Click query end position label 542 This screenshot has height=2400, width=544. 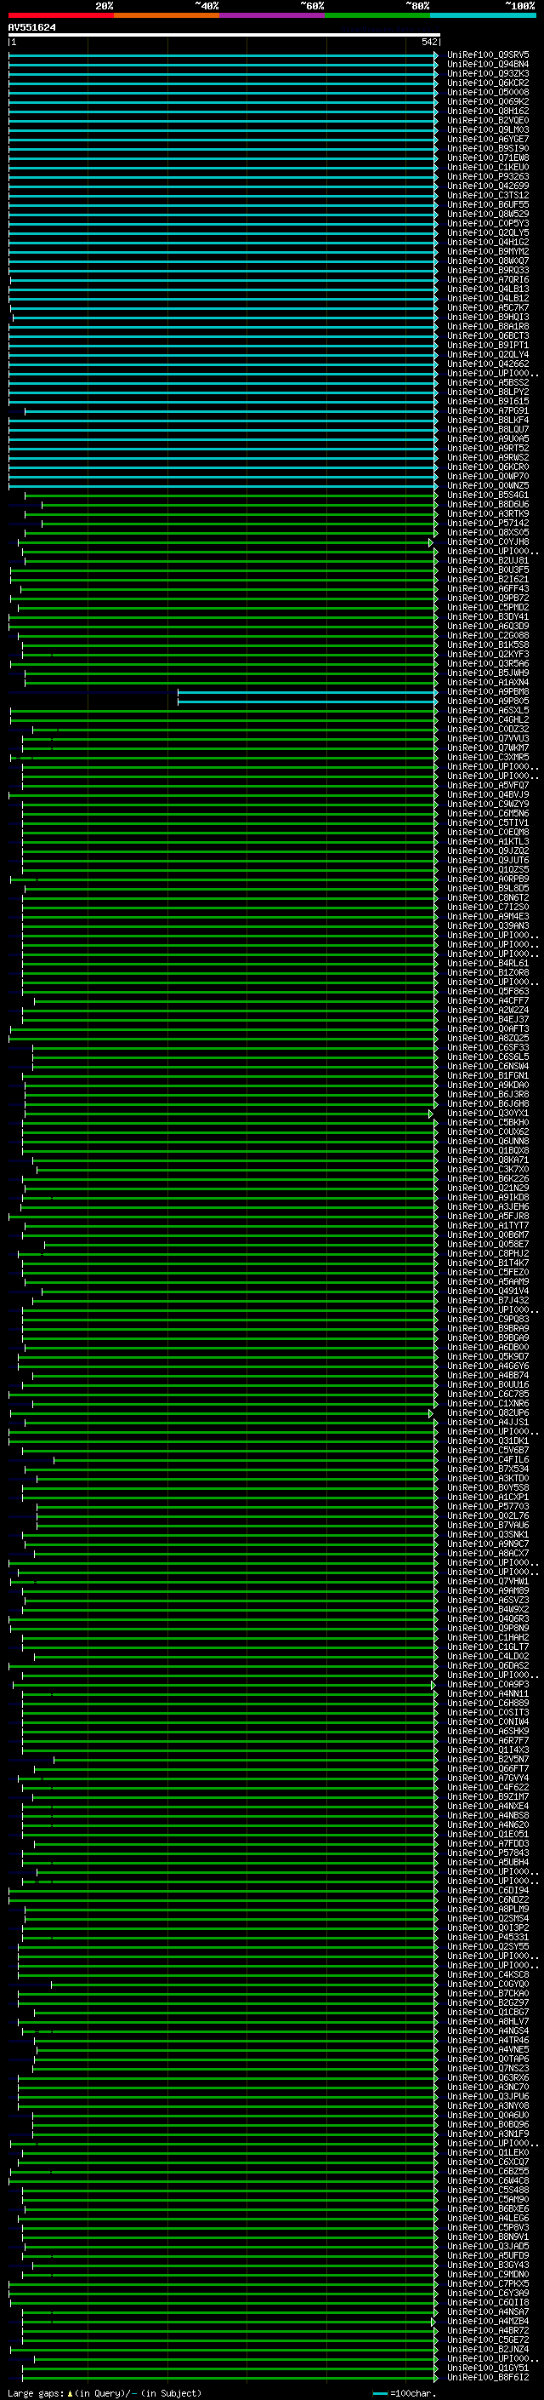pyautogui.click(x=428, y=42)
